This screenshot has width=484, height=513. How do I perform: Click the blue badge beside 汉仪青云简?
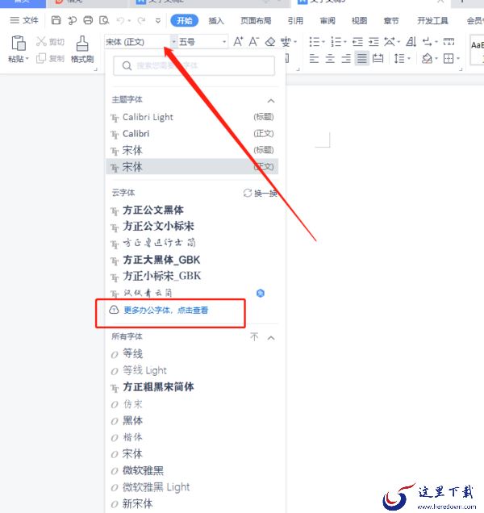261,293
